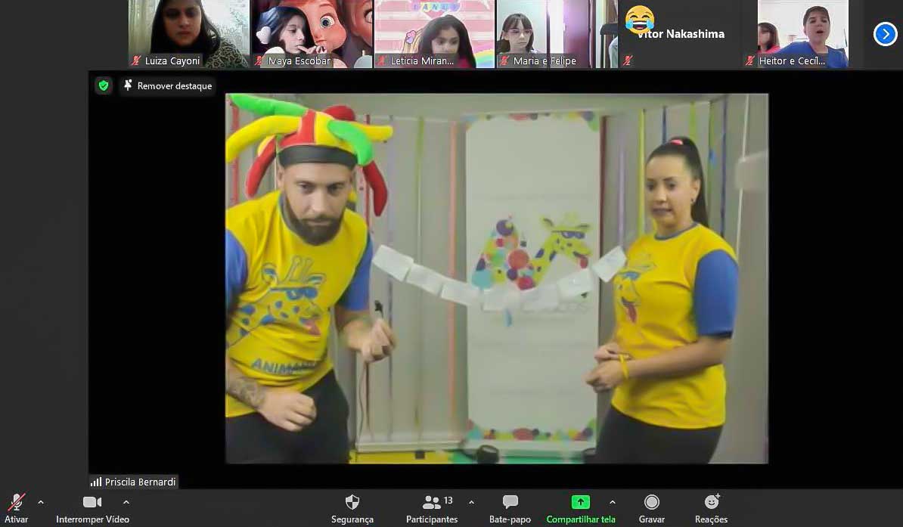Open share options arrow beside Compartilhar tela
903x527 pixels.
pos(612,502)
